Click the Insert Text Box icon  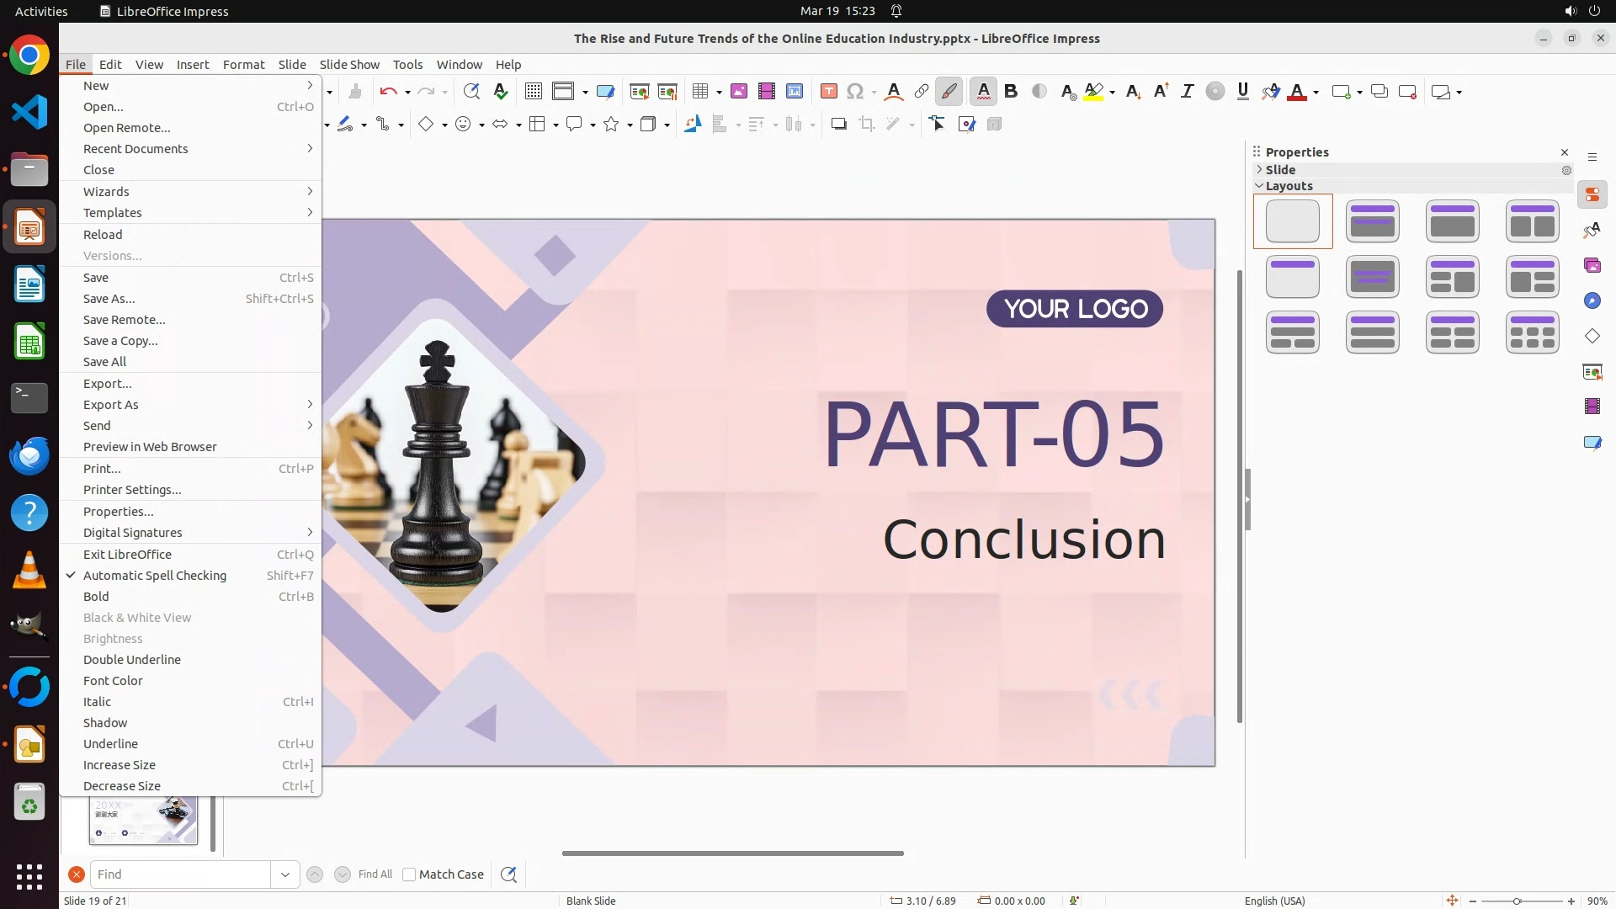pos(828,92)
